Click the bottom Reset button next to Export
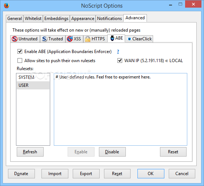204x186 pixels. pyautogui.click(x=117, y=174)
